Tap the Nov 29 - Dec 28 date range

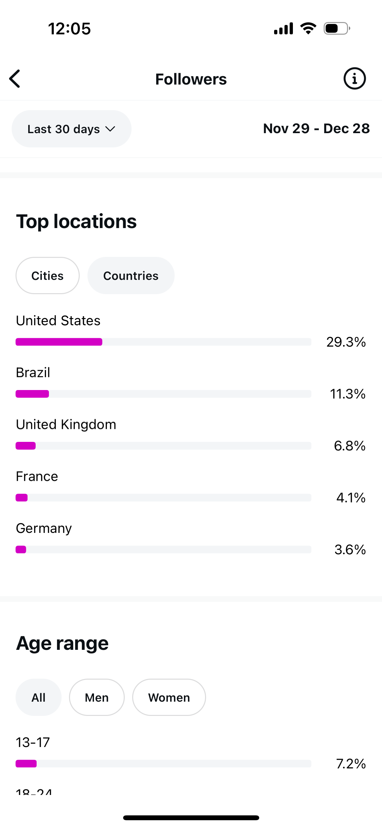(x=316, y=129)
